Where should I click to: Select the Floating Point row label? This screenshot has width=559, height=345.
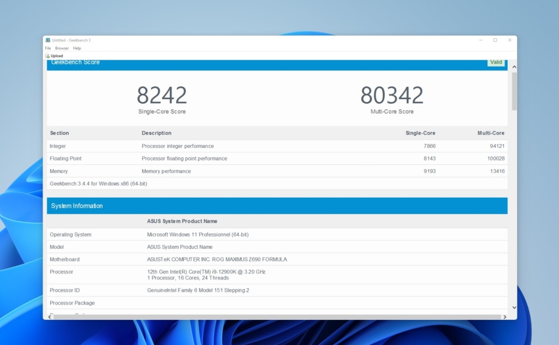tap(66, 159)
